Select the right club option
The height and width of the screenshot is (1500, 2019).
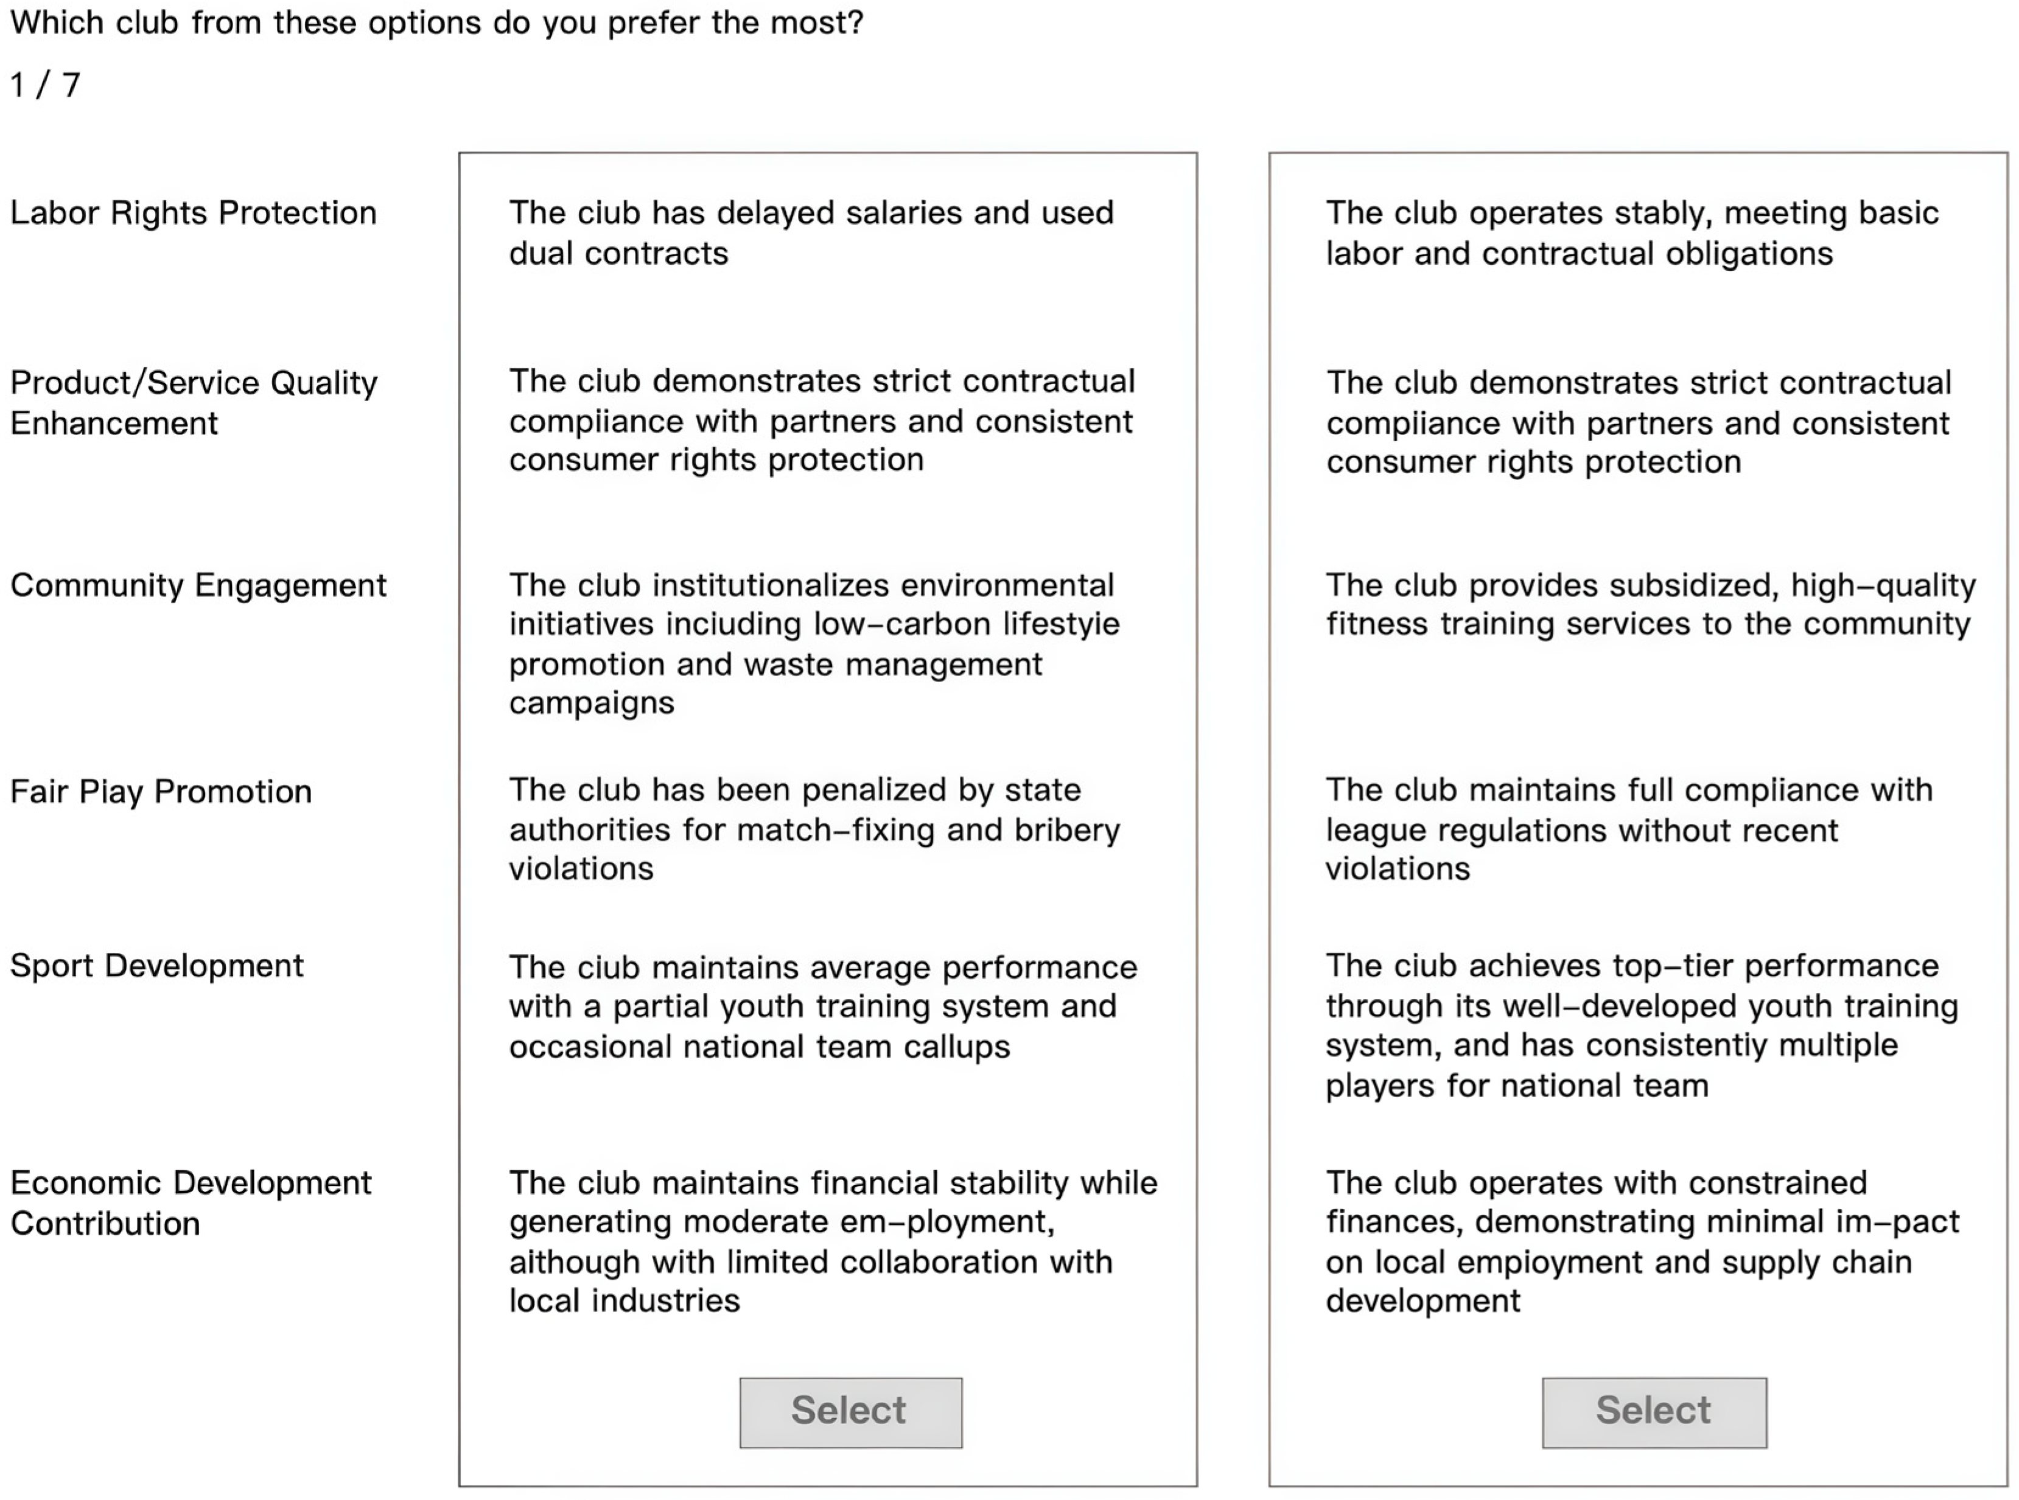[x=1653, y=1412]
